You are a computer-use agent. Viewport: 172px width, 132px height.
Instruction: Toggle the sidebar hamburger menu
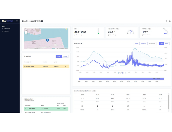pyautogui.click(x=17, y=21)
